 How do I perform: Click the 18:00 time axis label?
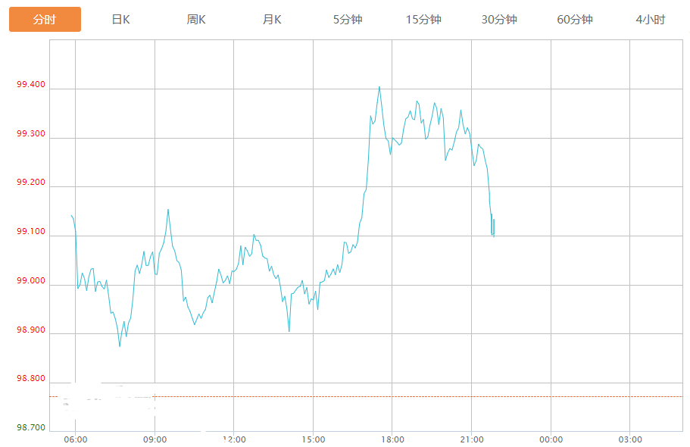click(392, 439)
